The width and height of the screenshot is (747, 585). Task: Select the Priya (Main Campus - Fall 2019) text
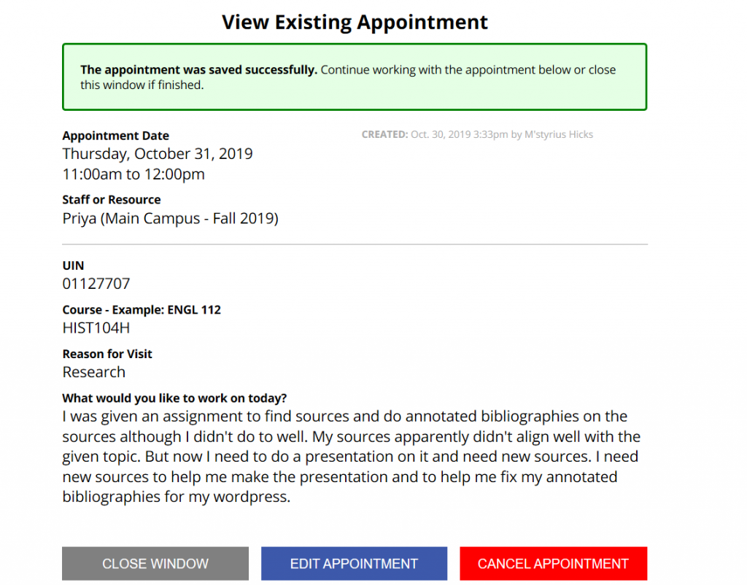pyautogui.click(x=170, y=219)
